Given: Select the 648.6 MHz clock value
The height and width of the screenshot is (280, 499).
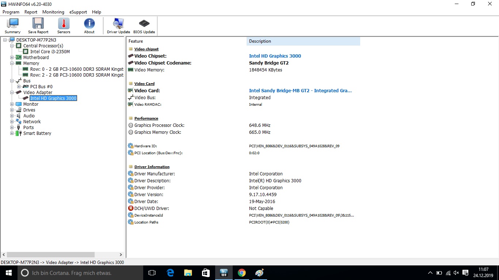Looking at the screenshot, I should point(260,125).
